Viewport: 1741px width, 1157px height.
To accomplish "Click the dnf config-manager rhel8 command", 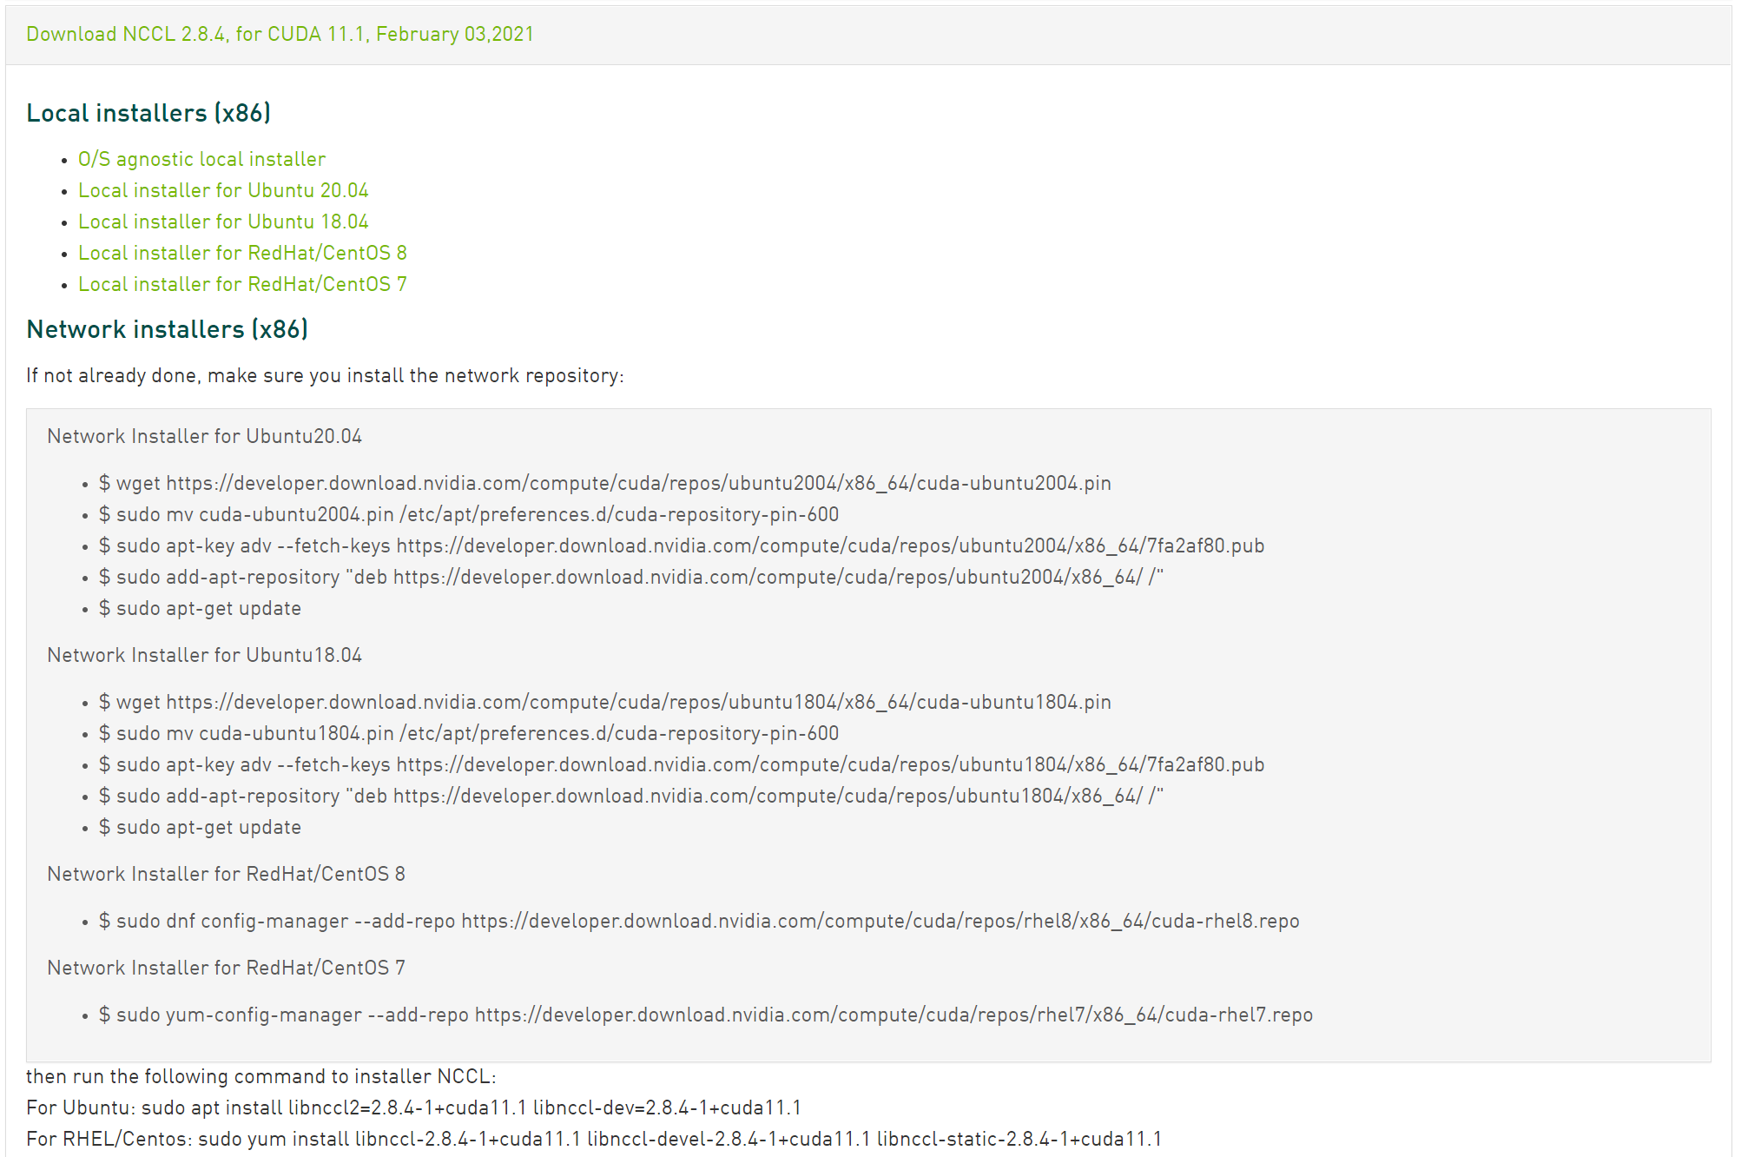I will 698,921.
